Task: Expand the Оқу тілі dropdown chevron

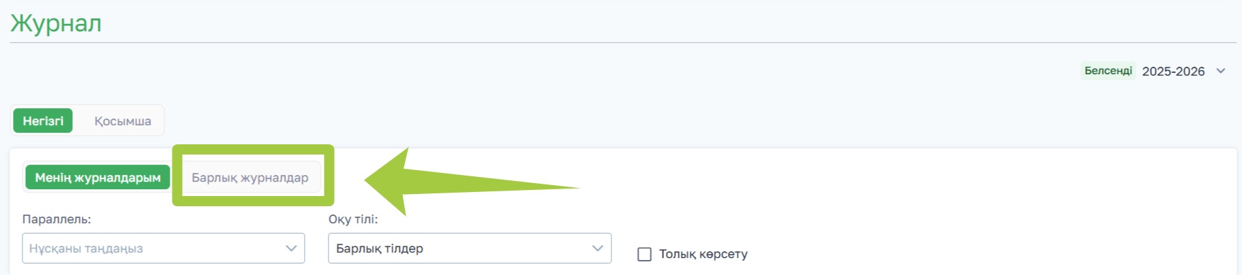Action: click(598, 248)
